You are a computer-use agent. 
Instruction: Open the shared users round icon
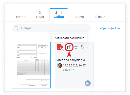coord(88,83)
